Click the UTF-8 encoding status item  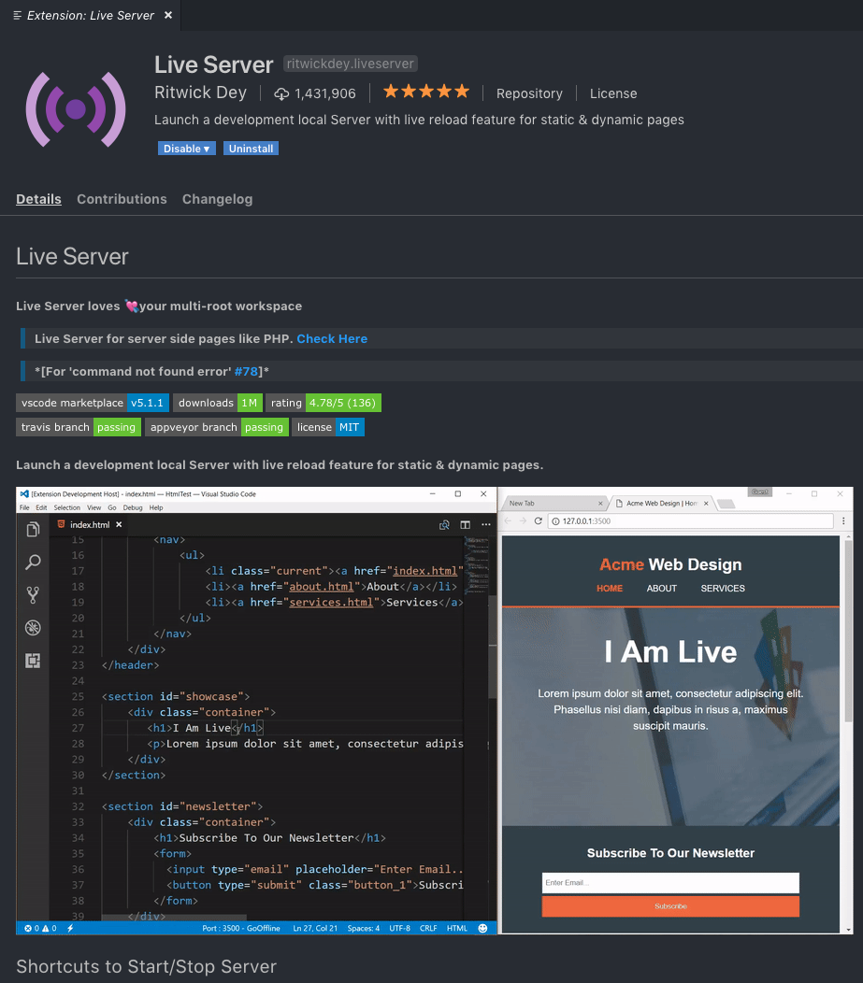coord(399,928)
